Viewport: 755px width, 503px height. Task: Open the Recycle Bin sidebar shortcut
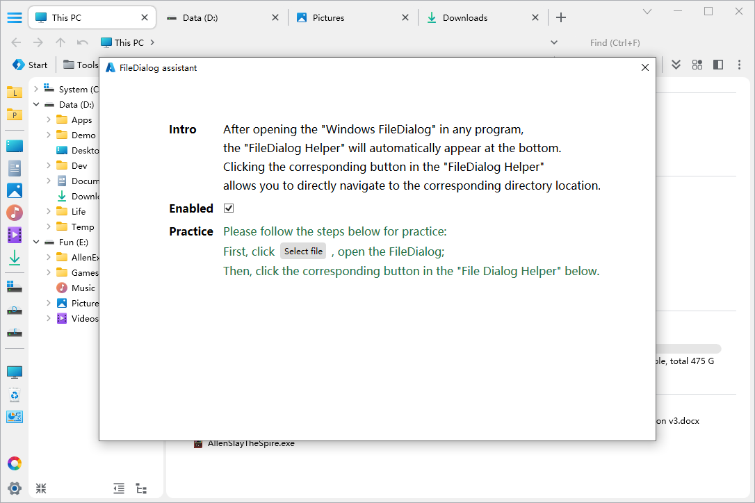click(15, 395)
